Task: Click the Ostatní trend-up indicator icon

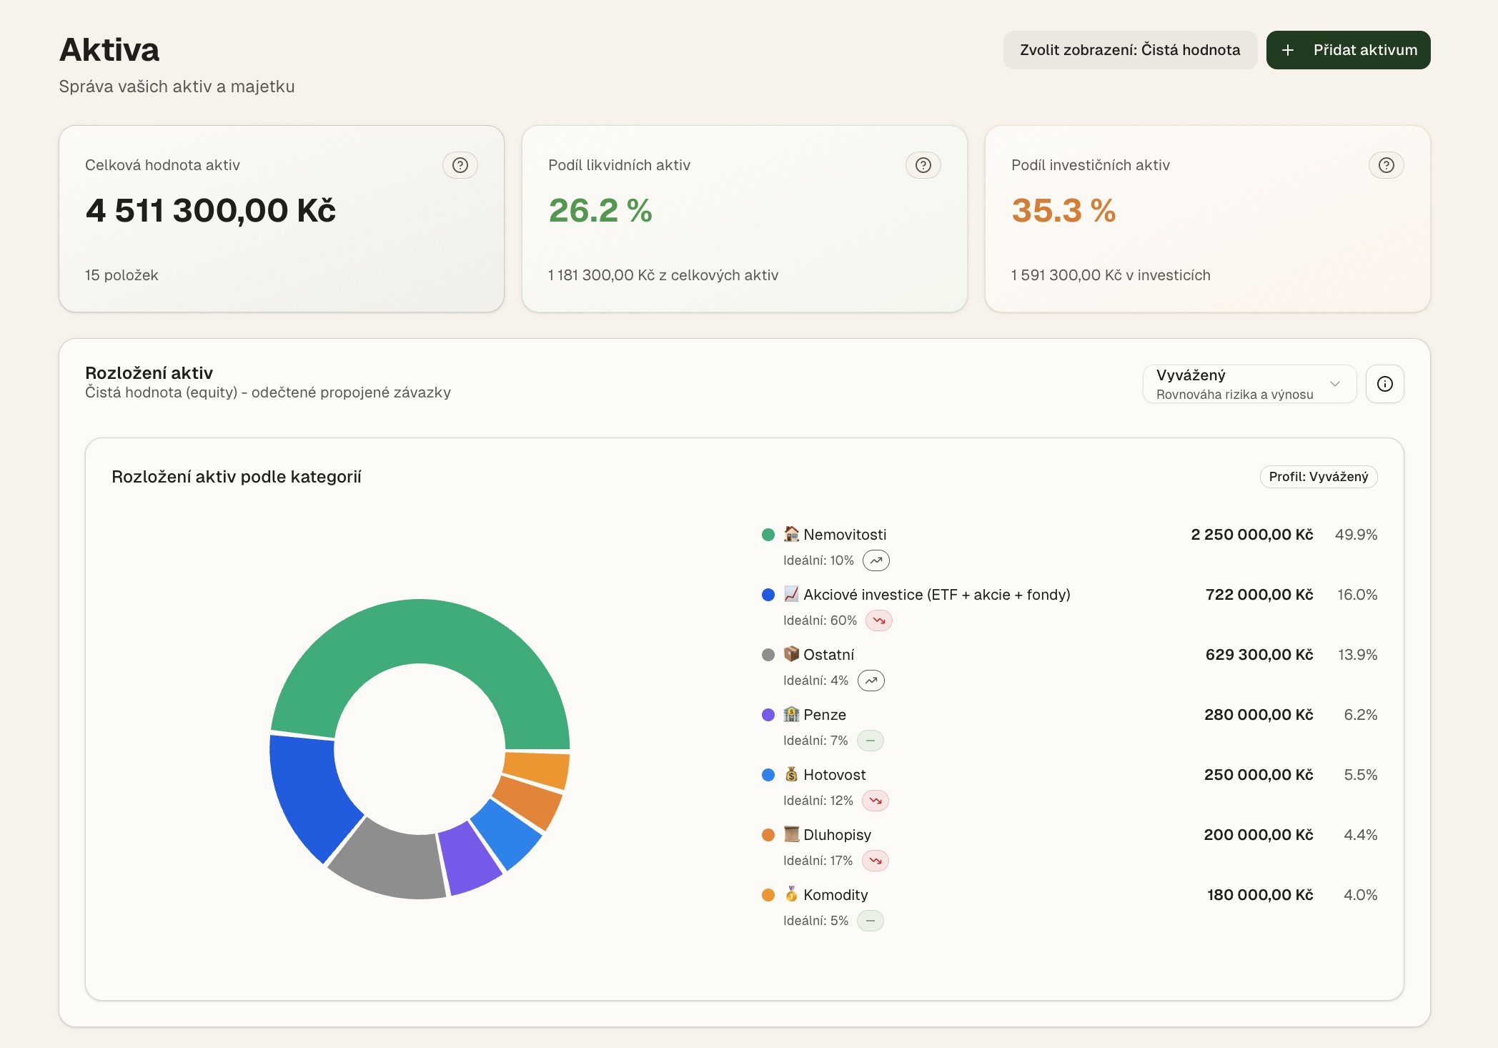Action: (x=871, y=681)
